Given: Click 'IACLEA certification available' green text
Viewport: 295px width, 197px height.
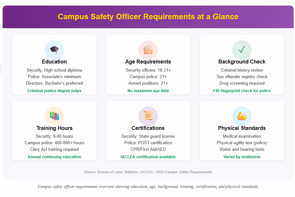Looking at the screenshot, I should pyautogui.click(x=148, y=157).
